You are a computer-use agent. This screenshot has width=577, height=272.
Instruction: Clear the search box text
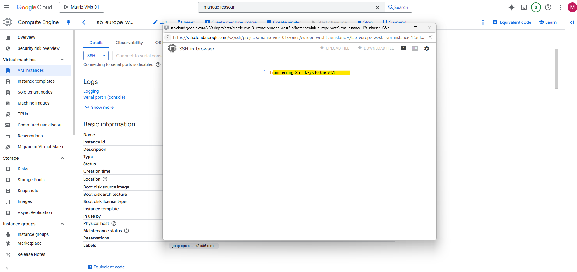coord(377,7)
